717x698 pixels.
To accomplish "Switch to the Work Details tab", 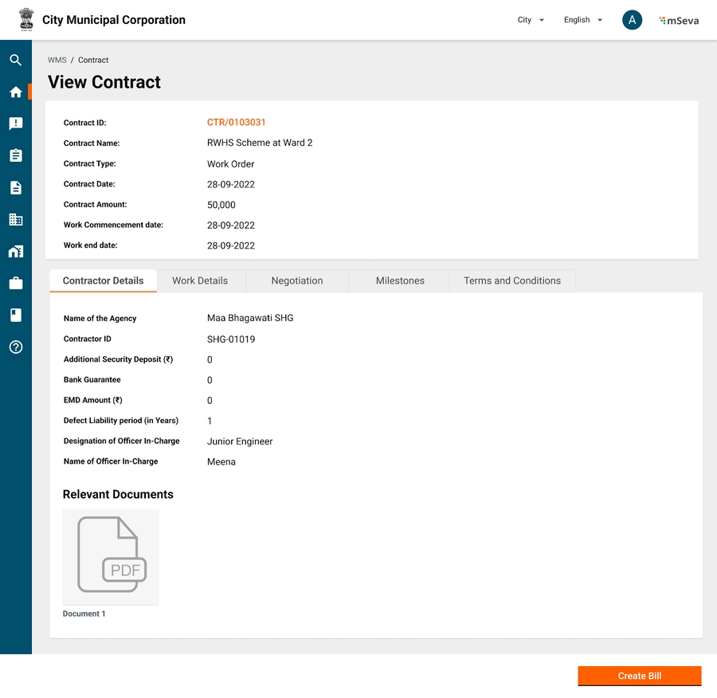I will (200, 280).
